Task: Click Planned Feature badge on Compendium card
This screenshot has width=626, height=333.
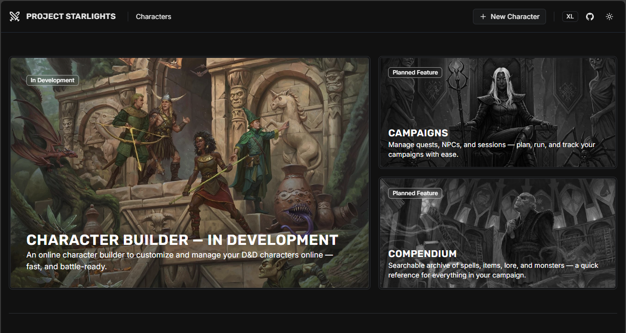Action: click(415, 193)
